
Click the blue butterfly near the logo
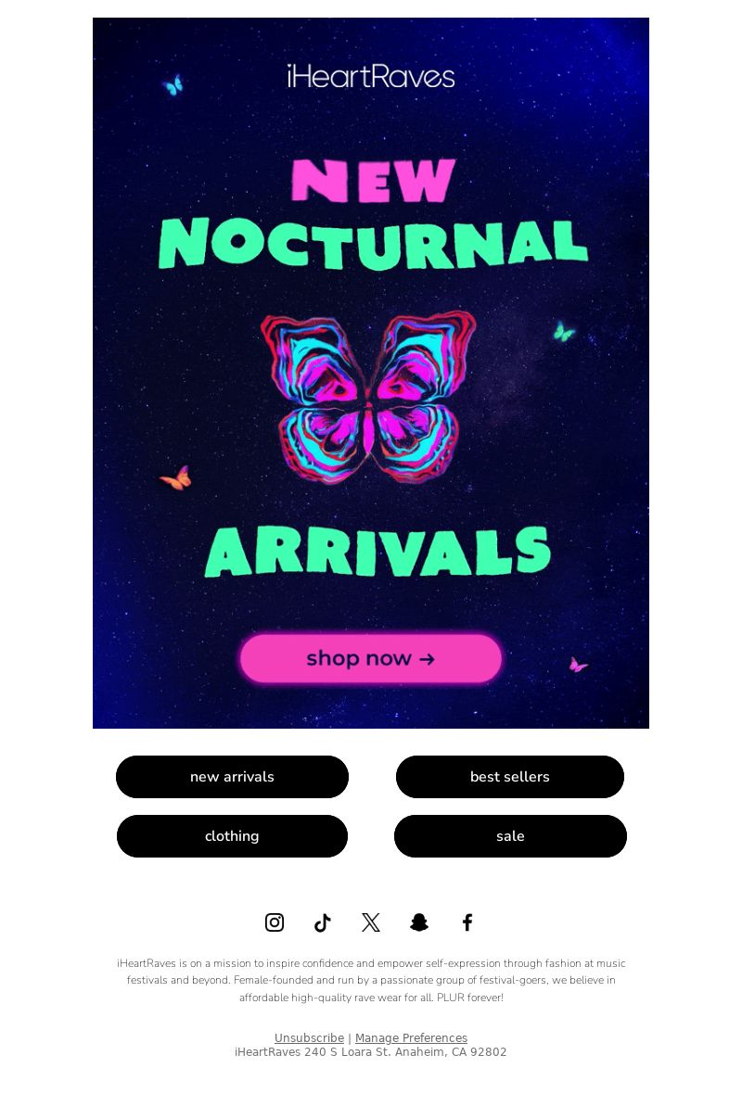173,84
